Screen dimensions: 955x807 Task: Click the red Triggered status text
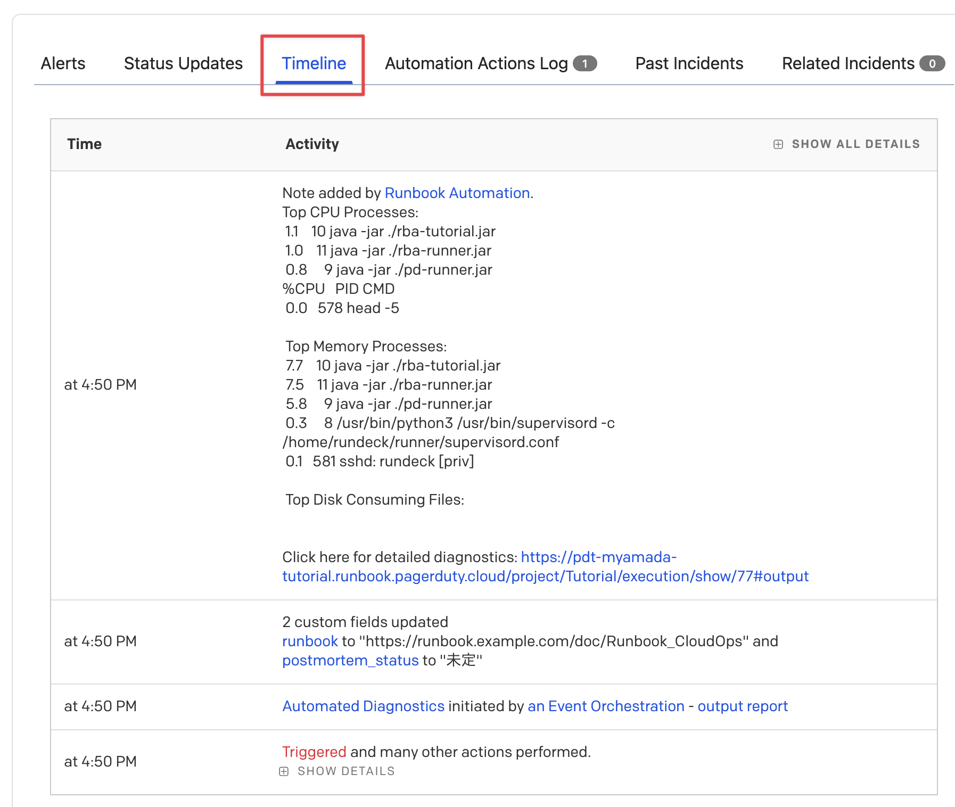pyautogui.click(x=314, y=752)
